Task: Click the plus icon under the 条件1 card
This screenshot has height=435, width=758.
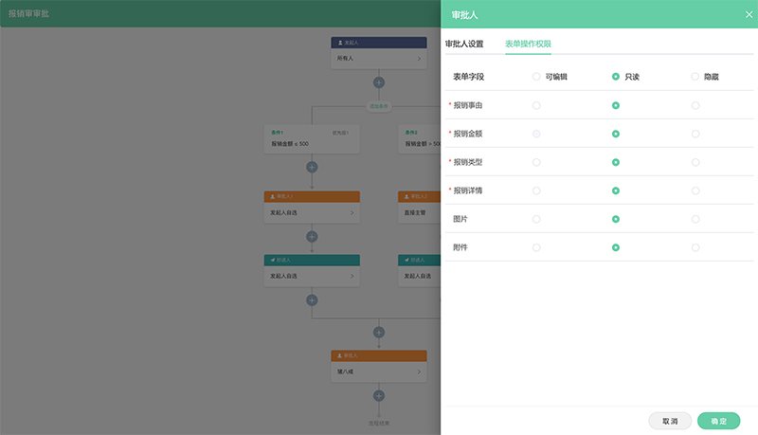Action: coord(312,167)
